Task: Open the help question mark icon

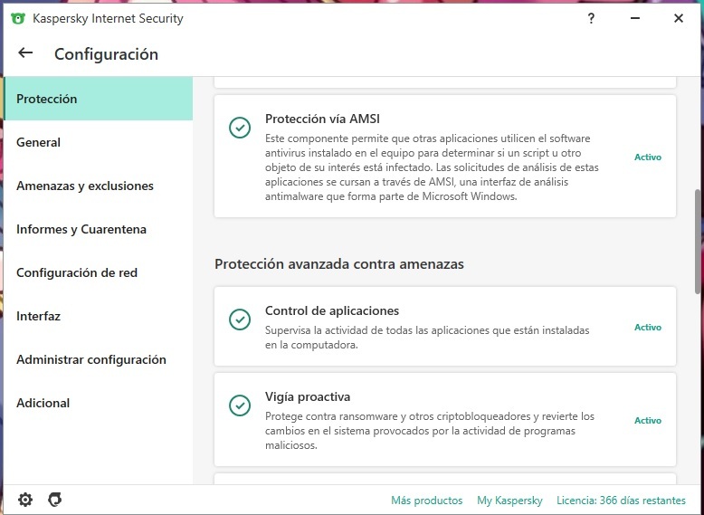Action: coord(591,18)
